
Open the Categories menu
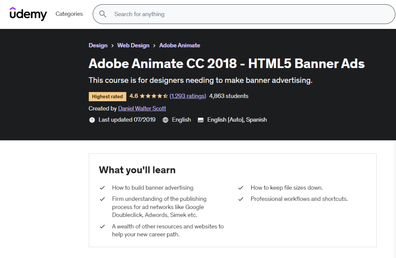click(x=69, y=14)
